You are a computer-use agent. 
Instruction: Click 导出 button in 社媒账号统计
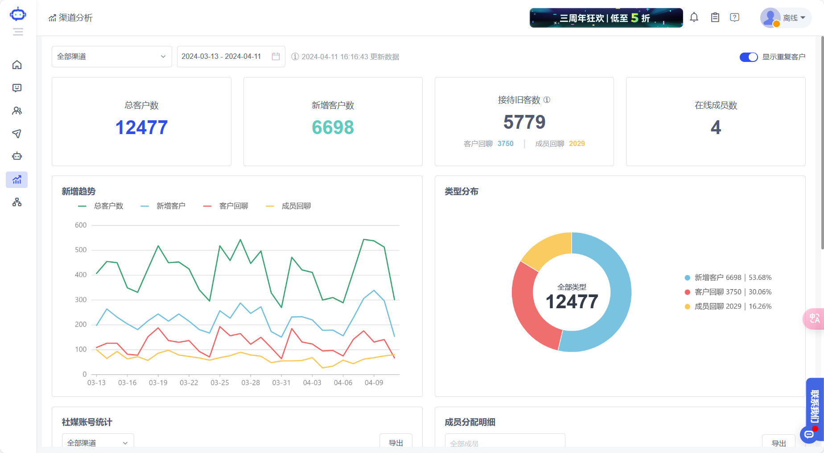396,442
